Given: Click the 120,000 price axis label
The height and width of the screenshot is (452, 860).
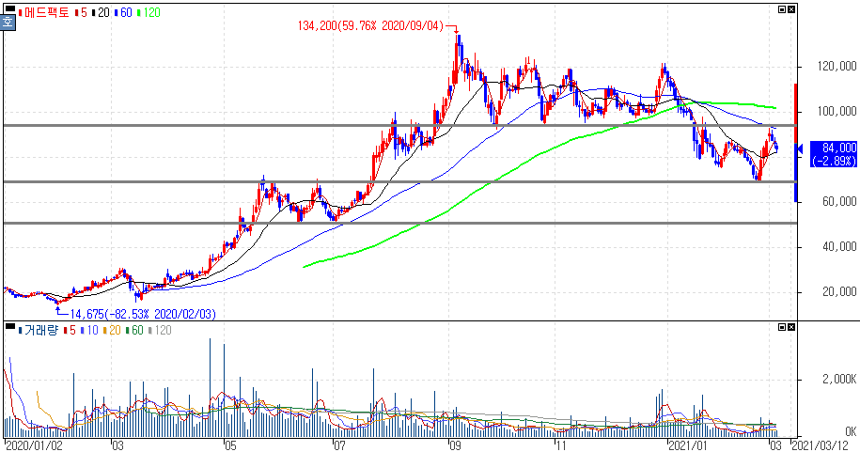Looking at the screenshot, I should click(x=837, y=67).
